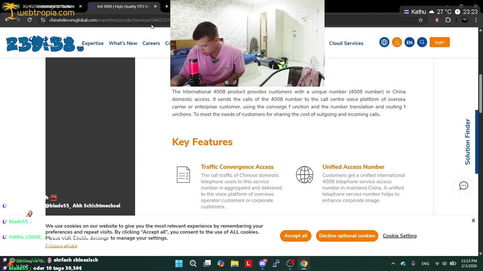Image resolution: width=483 pixels, height=271 pixels.
Task: Open the red L app on taskbar
Action: [x=248, y=263]
